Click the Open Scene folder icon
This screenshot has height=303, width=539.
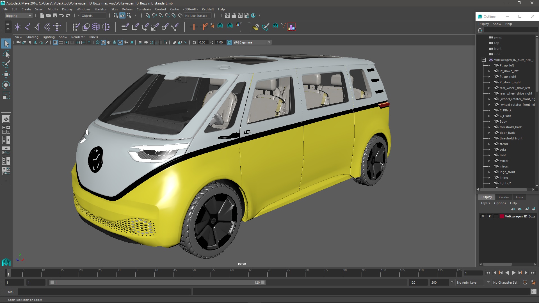point(48,16)
